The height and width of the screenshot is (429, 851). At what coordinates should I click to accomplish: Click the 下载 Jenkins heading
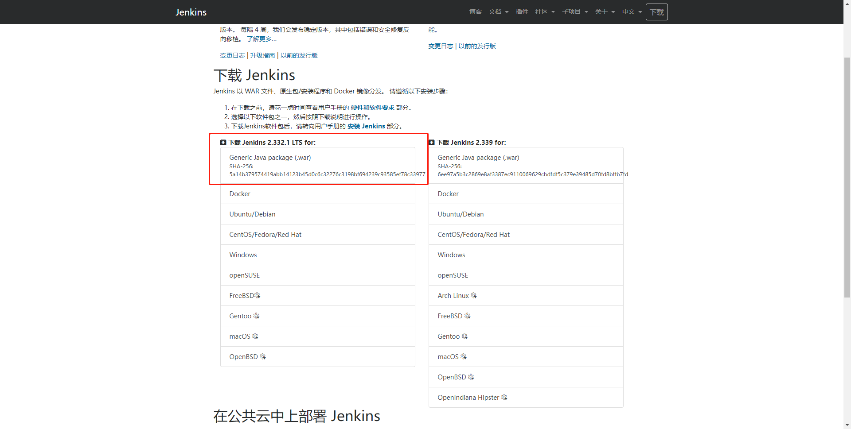(254, 75)
